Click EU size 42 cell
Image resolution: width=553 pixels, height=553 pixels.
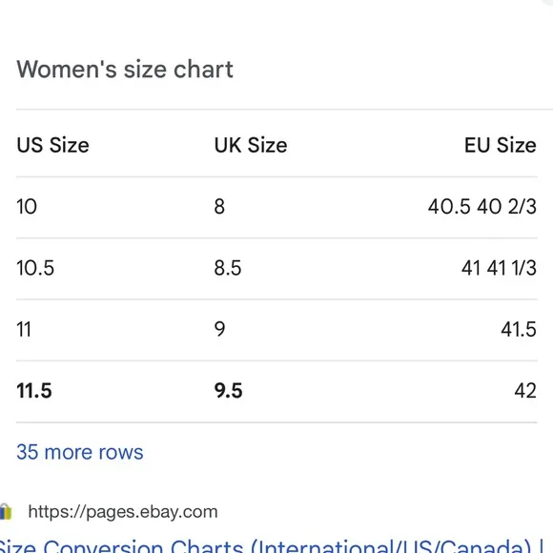(x=525, y=390)
